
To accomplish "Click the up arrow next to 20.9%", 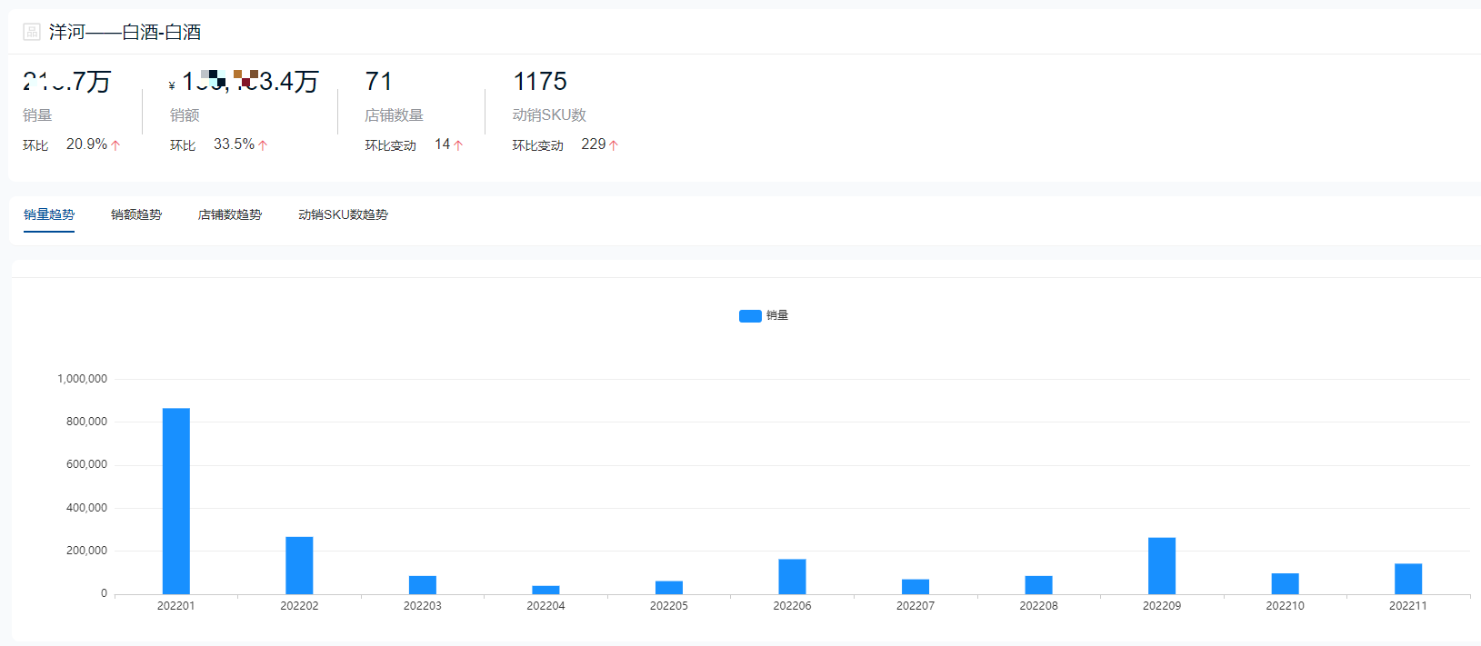I will [115, 145].
